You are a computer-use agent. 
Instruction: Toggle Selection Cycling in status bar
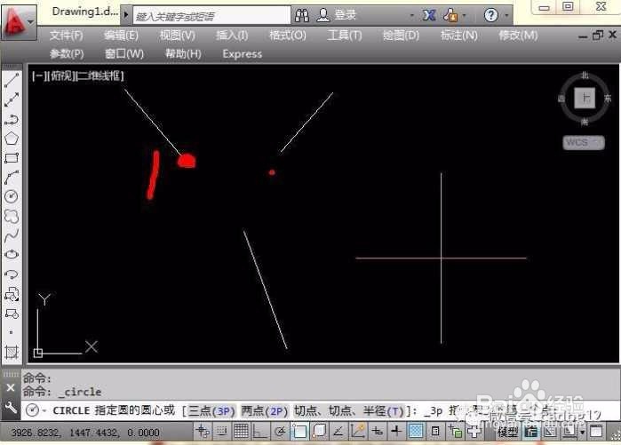pos(455,432)
